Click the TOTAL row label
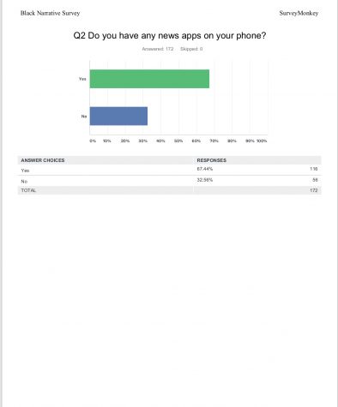Viewport: 338px width, 407px height. pyautogui.click(x=28, y=190)
